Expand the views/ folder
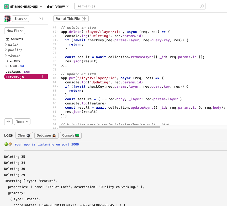 pos(6,56)
